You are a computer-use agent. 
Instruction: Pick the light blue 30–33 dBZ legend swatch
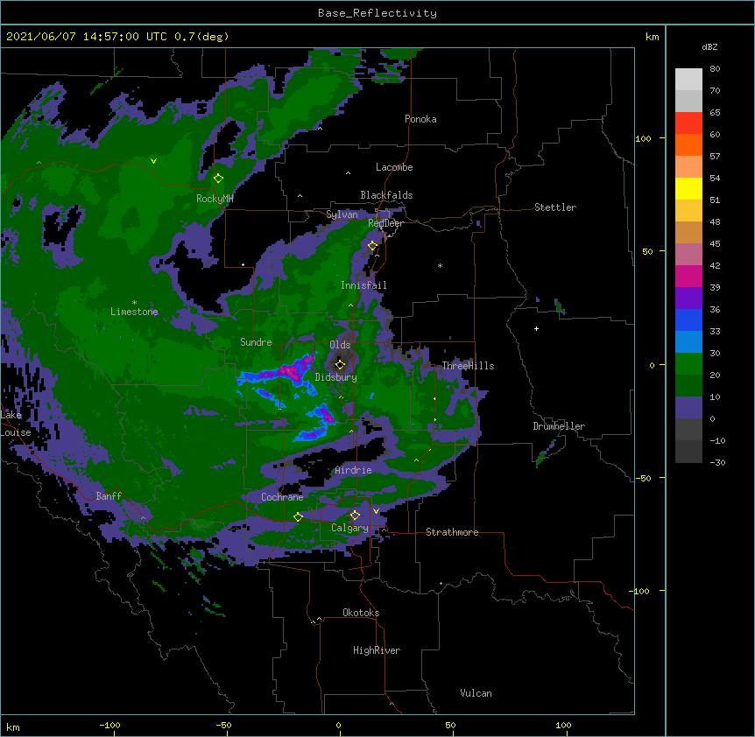(688, 342)
